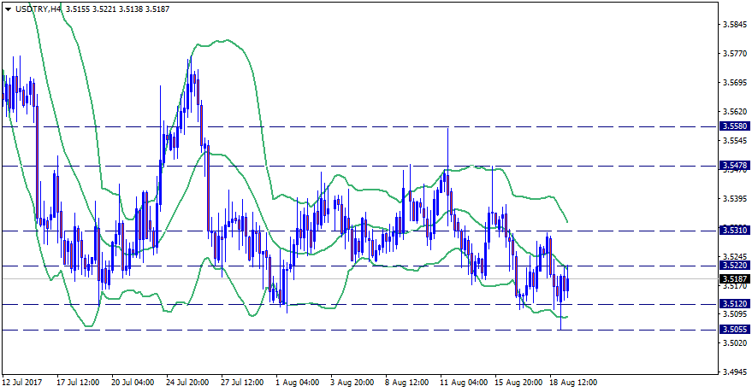Click the 3.5310 horizontal line label
752x392 pixels.
pyautogui.click(x=732, y=231)
